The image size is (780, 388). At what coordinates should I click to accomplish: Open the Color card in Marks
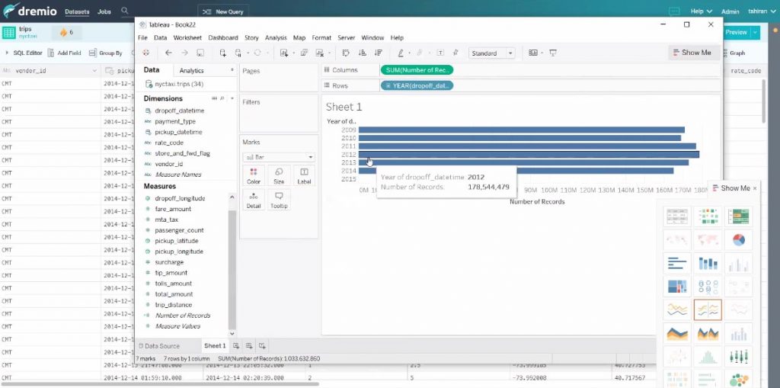(x=254, y=176)
